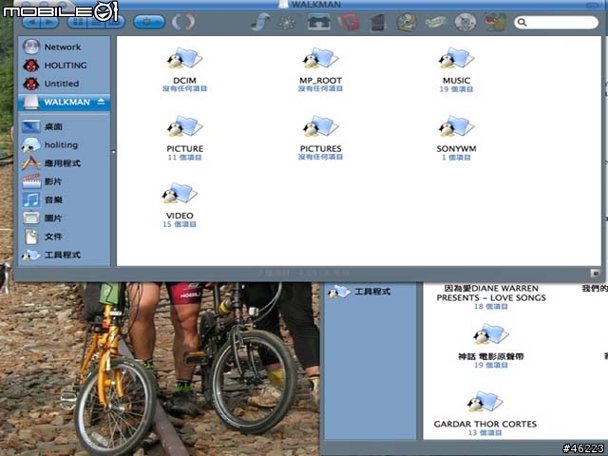Open the gear Action dropdown menu
608x456 pixels.
[149, 22]
